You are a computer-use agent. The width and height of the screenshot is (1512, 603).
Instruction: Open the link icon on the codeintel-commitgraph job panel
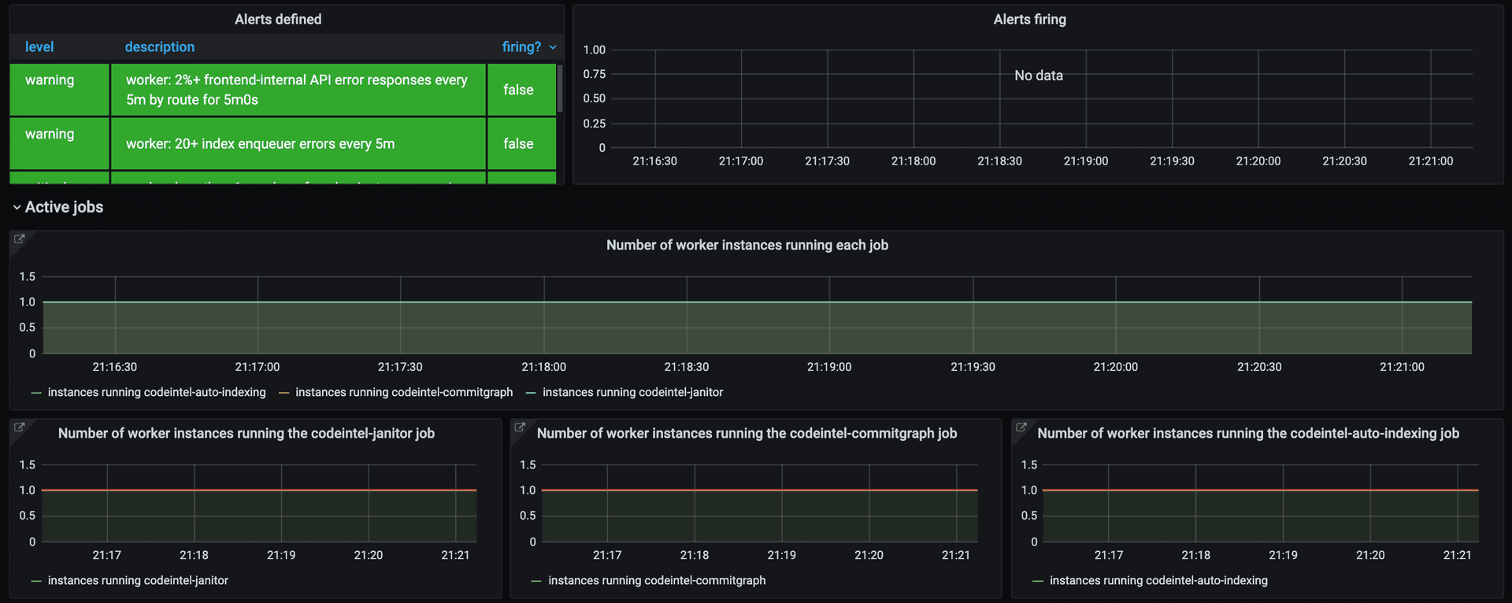click(520, 427)
